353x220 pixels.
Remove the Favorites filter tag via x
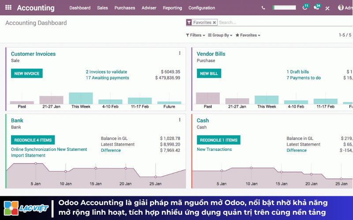(214, 22)
